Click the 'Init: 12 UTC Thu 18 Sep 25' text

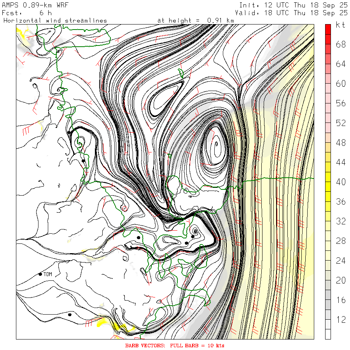click(x=293, y=5)
